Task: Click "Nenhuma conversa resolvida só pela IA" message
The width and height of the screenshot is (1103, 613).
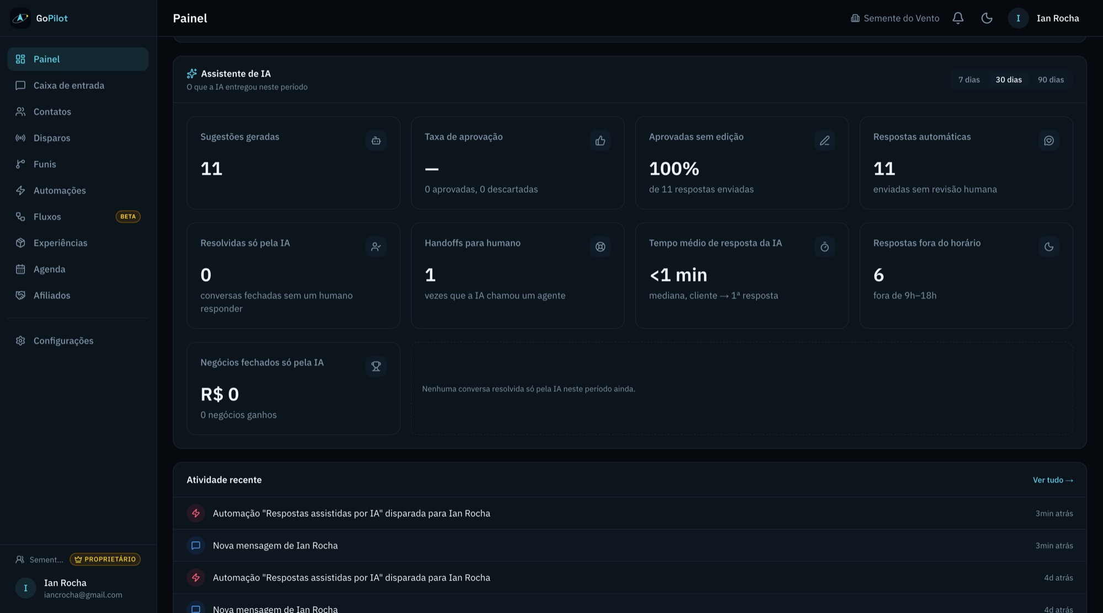Action: point(528,389)
